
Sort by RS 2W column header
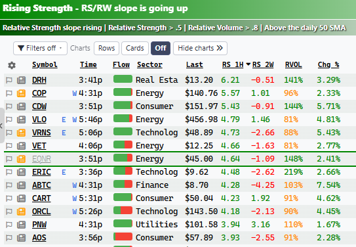pos(263,65)
